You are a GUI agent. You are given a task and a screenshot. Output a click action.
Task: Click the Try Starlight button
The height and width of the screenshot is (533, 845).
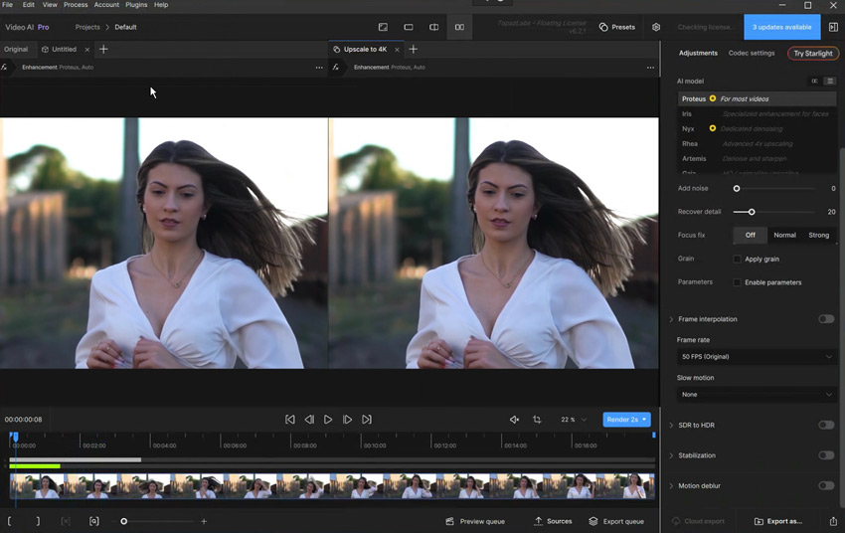click(812, 54)
